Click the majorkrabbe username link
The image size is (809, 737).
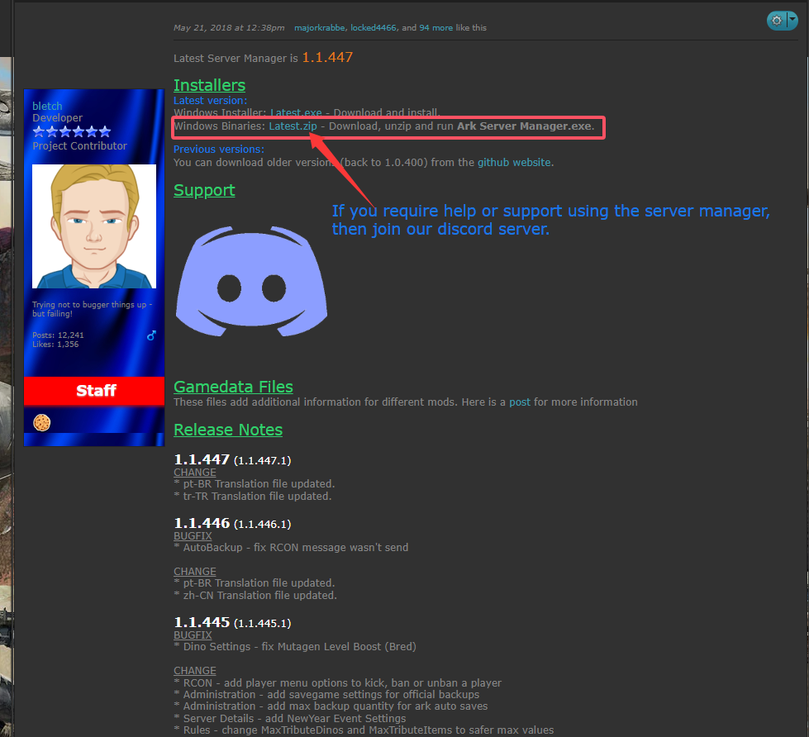click(319, 27)
